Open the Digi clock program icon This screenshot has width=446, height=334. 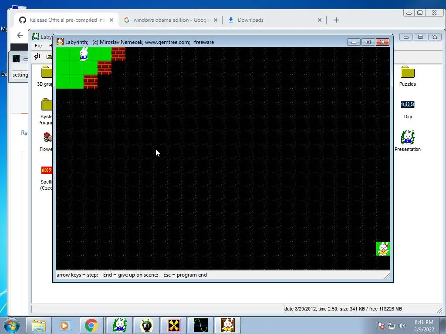pyautogui.click(x=408, y=109)
